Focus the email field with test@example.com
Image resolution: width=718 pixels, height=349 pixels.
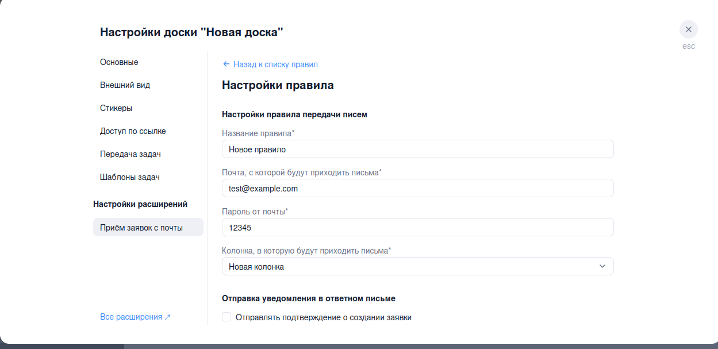(x=417, y=188)
